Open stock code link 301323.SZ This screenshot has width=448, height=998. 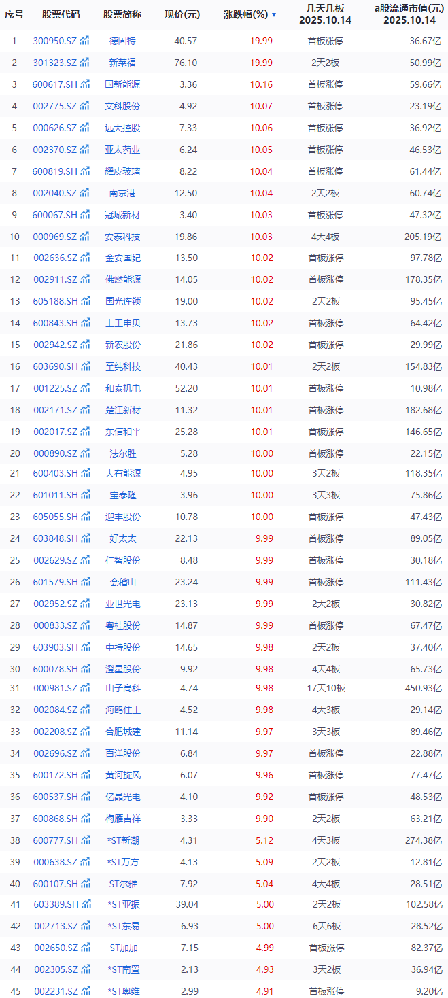[55, 63]
